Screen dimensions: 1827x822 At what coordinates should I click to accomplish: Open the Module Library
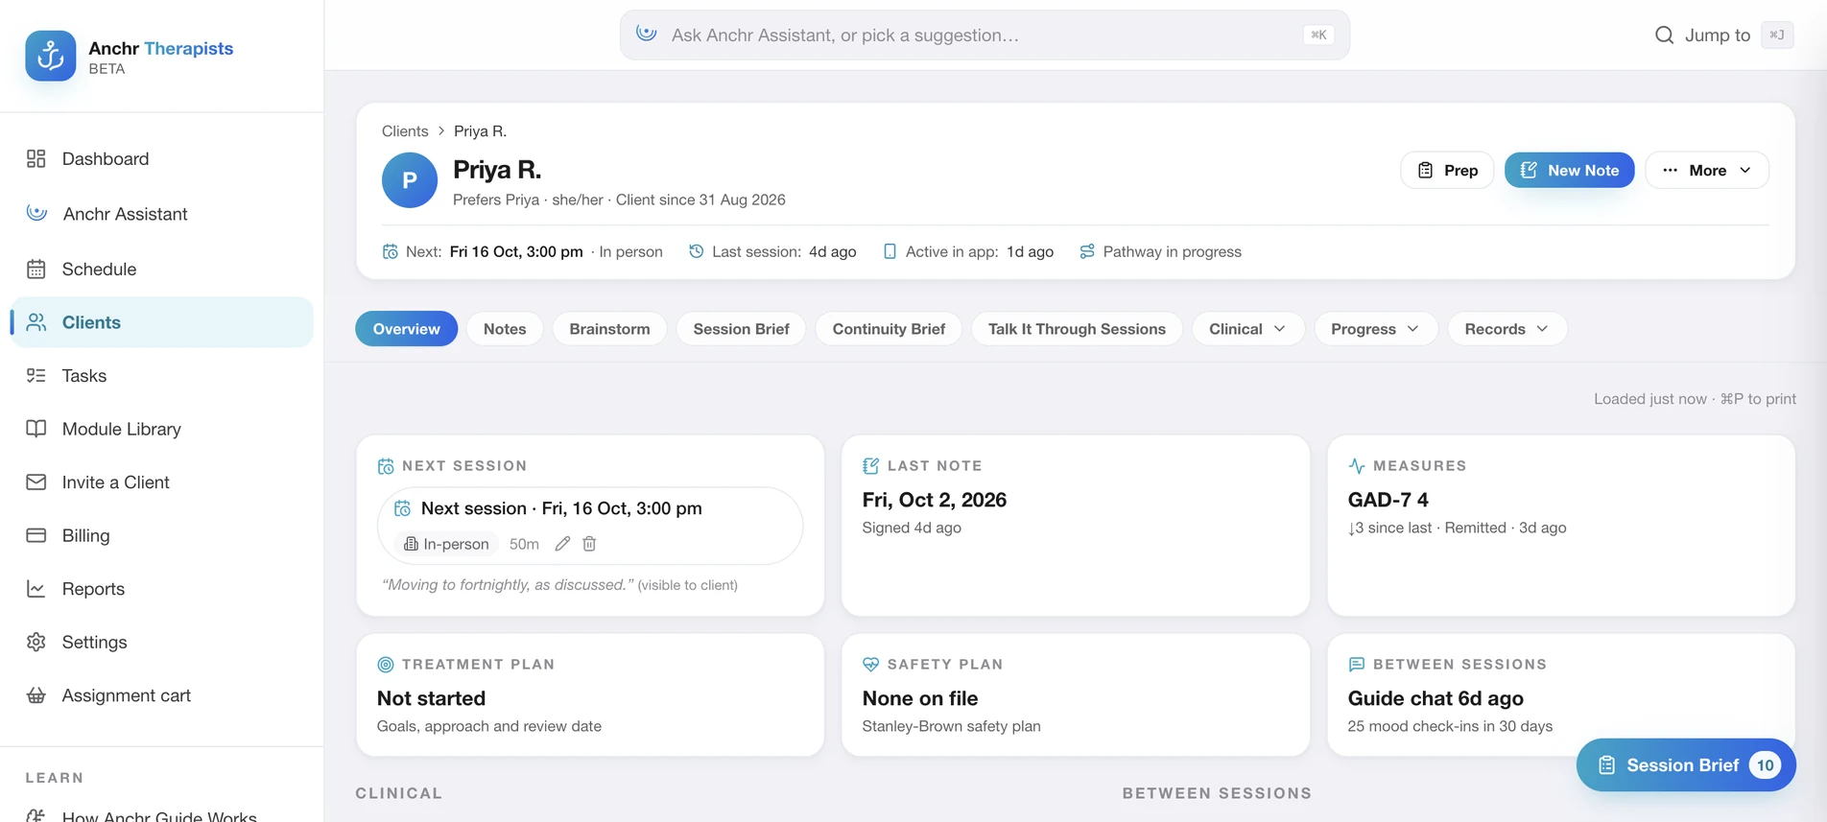[x=121, y=429]
